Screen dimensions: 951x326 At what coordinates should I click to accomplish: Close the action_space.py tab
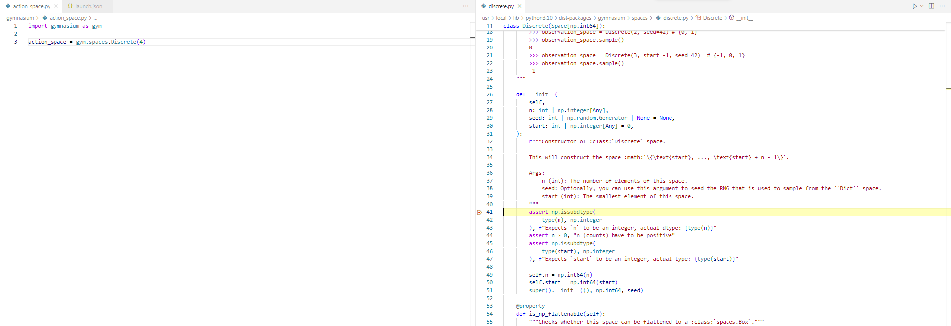pyautogui.click(x=56, y=6)
